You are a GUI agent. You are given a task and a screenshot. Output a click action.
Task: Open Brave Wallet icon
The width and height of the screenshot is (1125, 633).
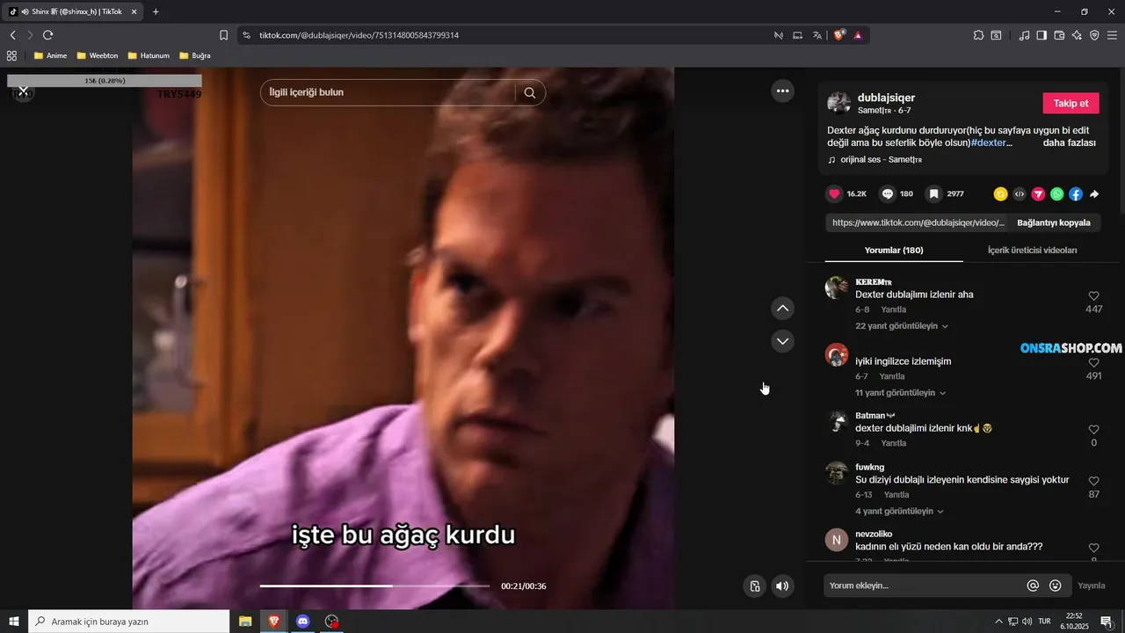click(x=1059, y=35)
